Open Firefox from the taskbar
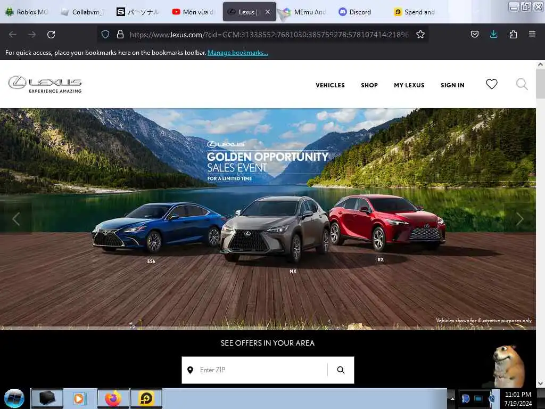Screen dimensions: 545x409 pyautogui.click(x=113, y=398)
